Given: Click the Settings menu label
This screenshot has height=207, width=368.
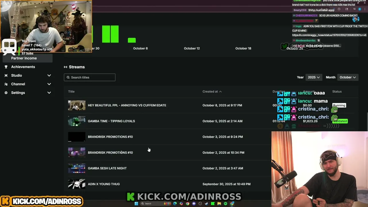Looking at the screenshot, I should (18, 93).
